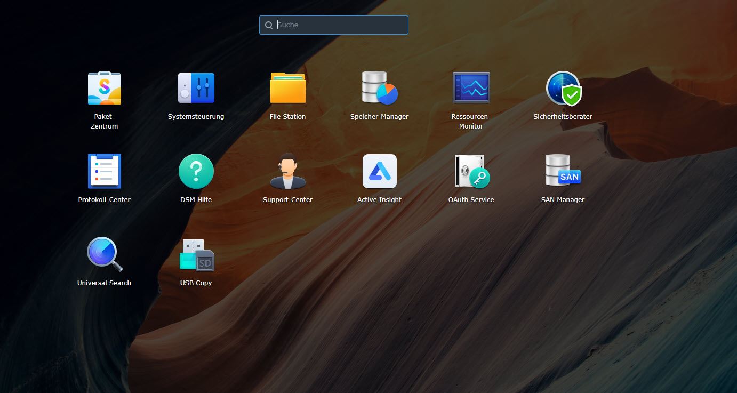This screenshot has height=393, width=737.
Task: Launch the Support-Center app
Action: [x=287, y=171]
